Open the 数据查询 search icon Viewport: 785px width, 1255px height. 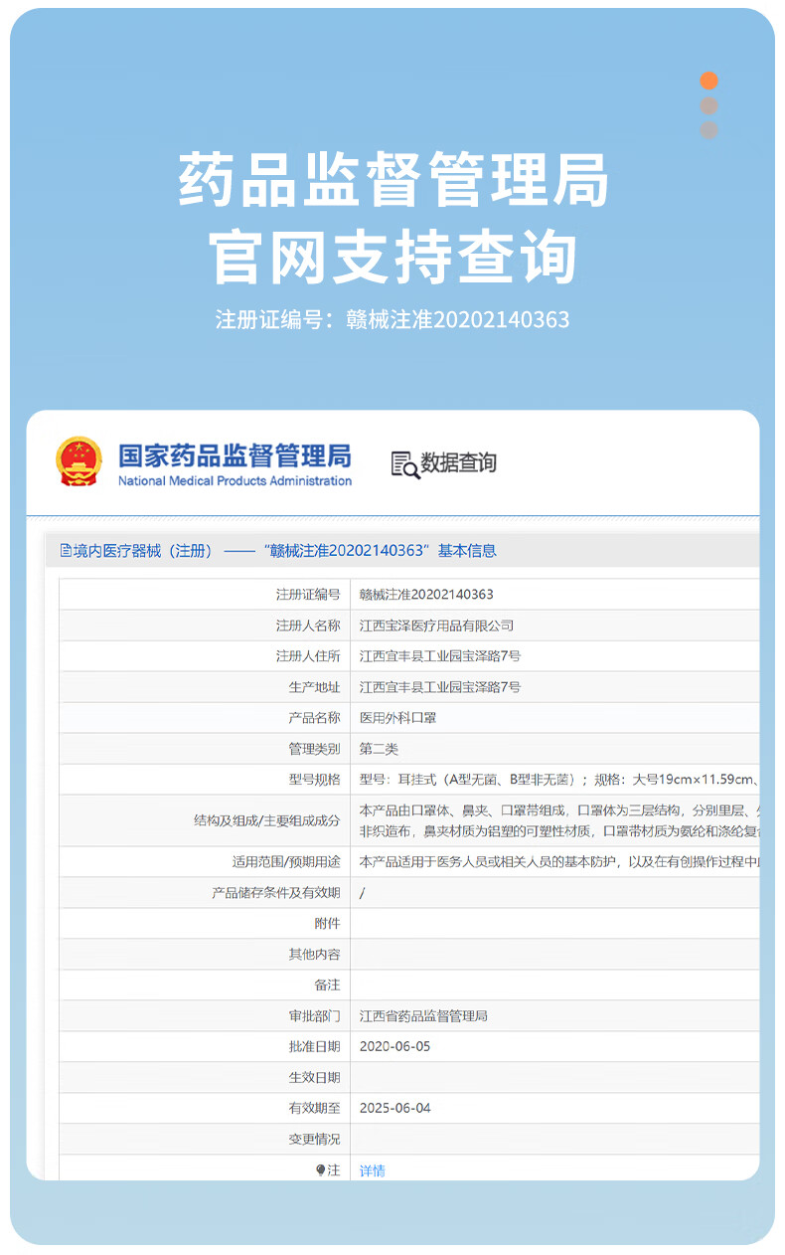[x=405, y=464]
